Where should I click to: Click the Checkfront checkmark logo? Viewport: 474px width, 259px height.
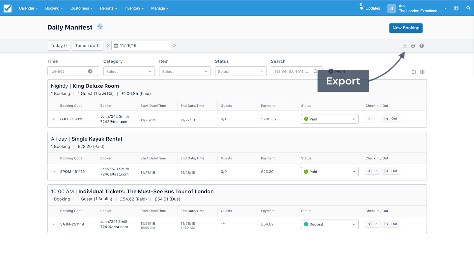pos(7,8)
